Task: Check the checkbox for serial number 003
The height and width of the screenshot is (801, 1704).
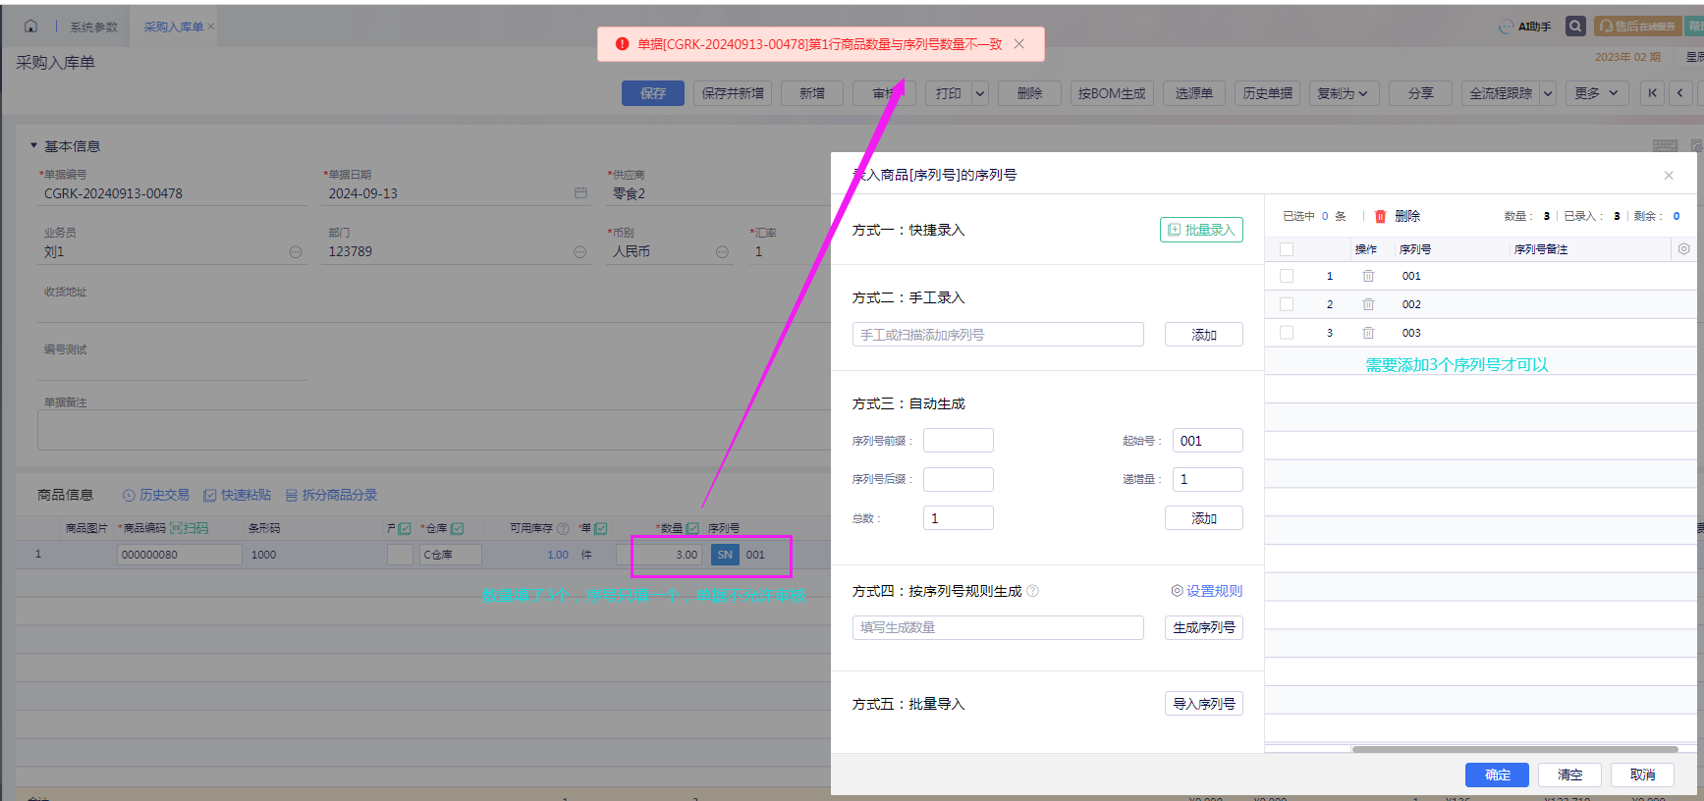Action: pyautogui.click(x=1287, y=333)
